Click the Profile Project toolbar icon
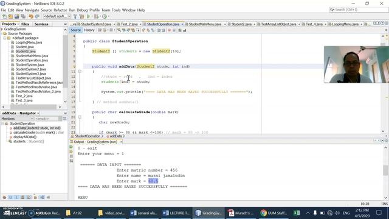The image size is (389, 219). (x=105, y=16)
